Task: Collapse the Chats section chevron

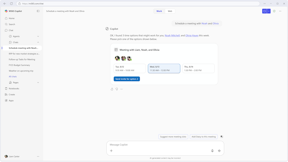Action: (x=38, y=42)
